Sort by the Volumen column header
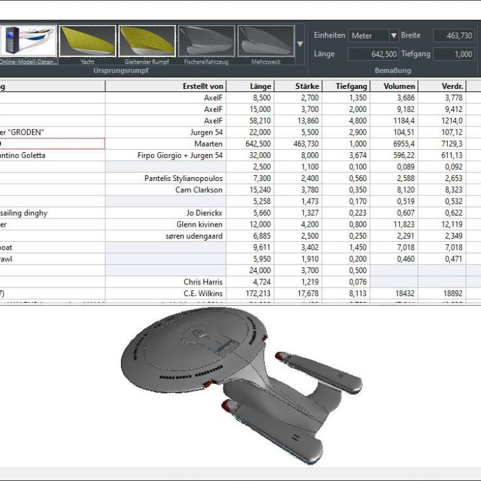 tap(394, 86)
